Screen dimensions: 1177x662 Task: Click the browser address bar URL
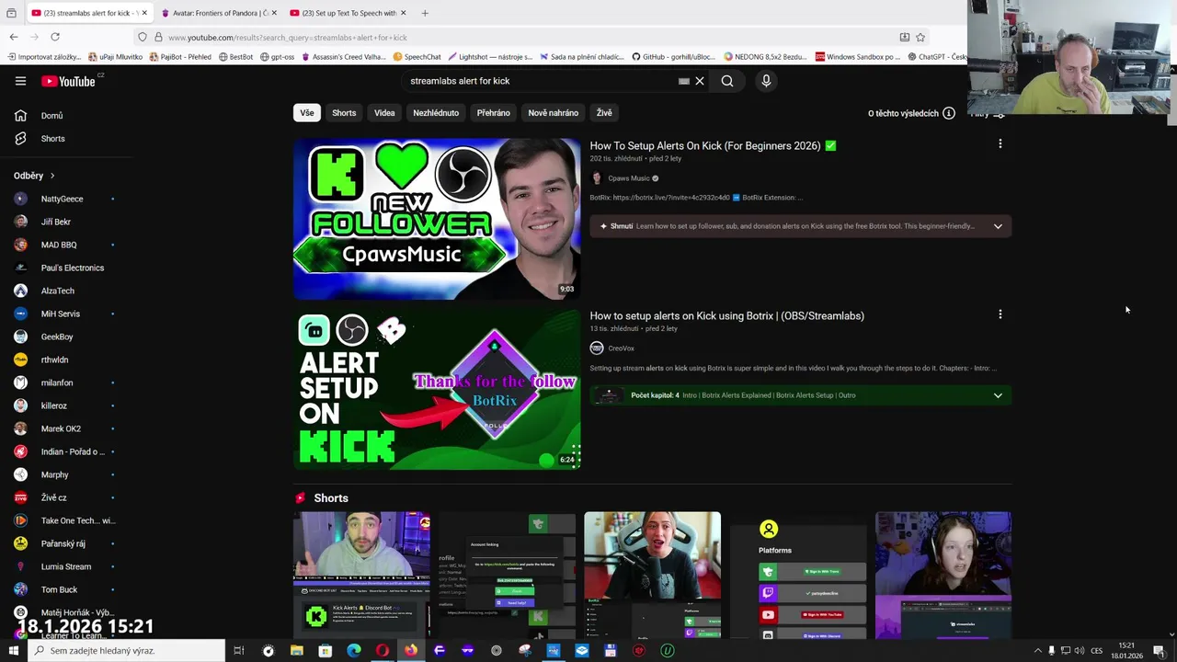tap(287, 38)
